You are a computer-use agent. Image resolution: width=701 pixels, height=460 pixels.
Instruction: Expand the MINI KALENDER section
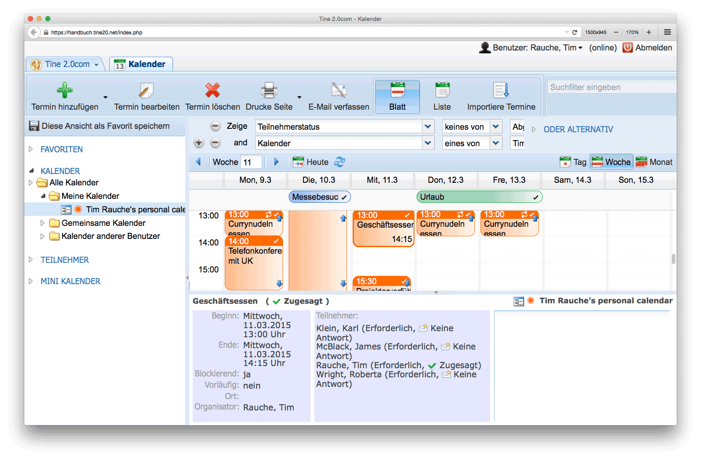click(x=31, y=281)
